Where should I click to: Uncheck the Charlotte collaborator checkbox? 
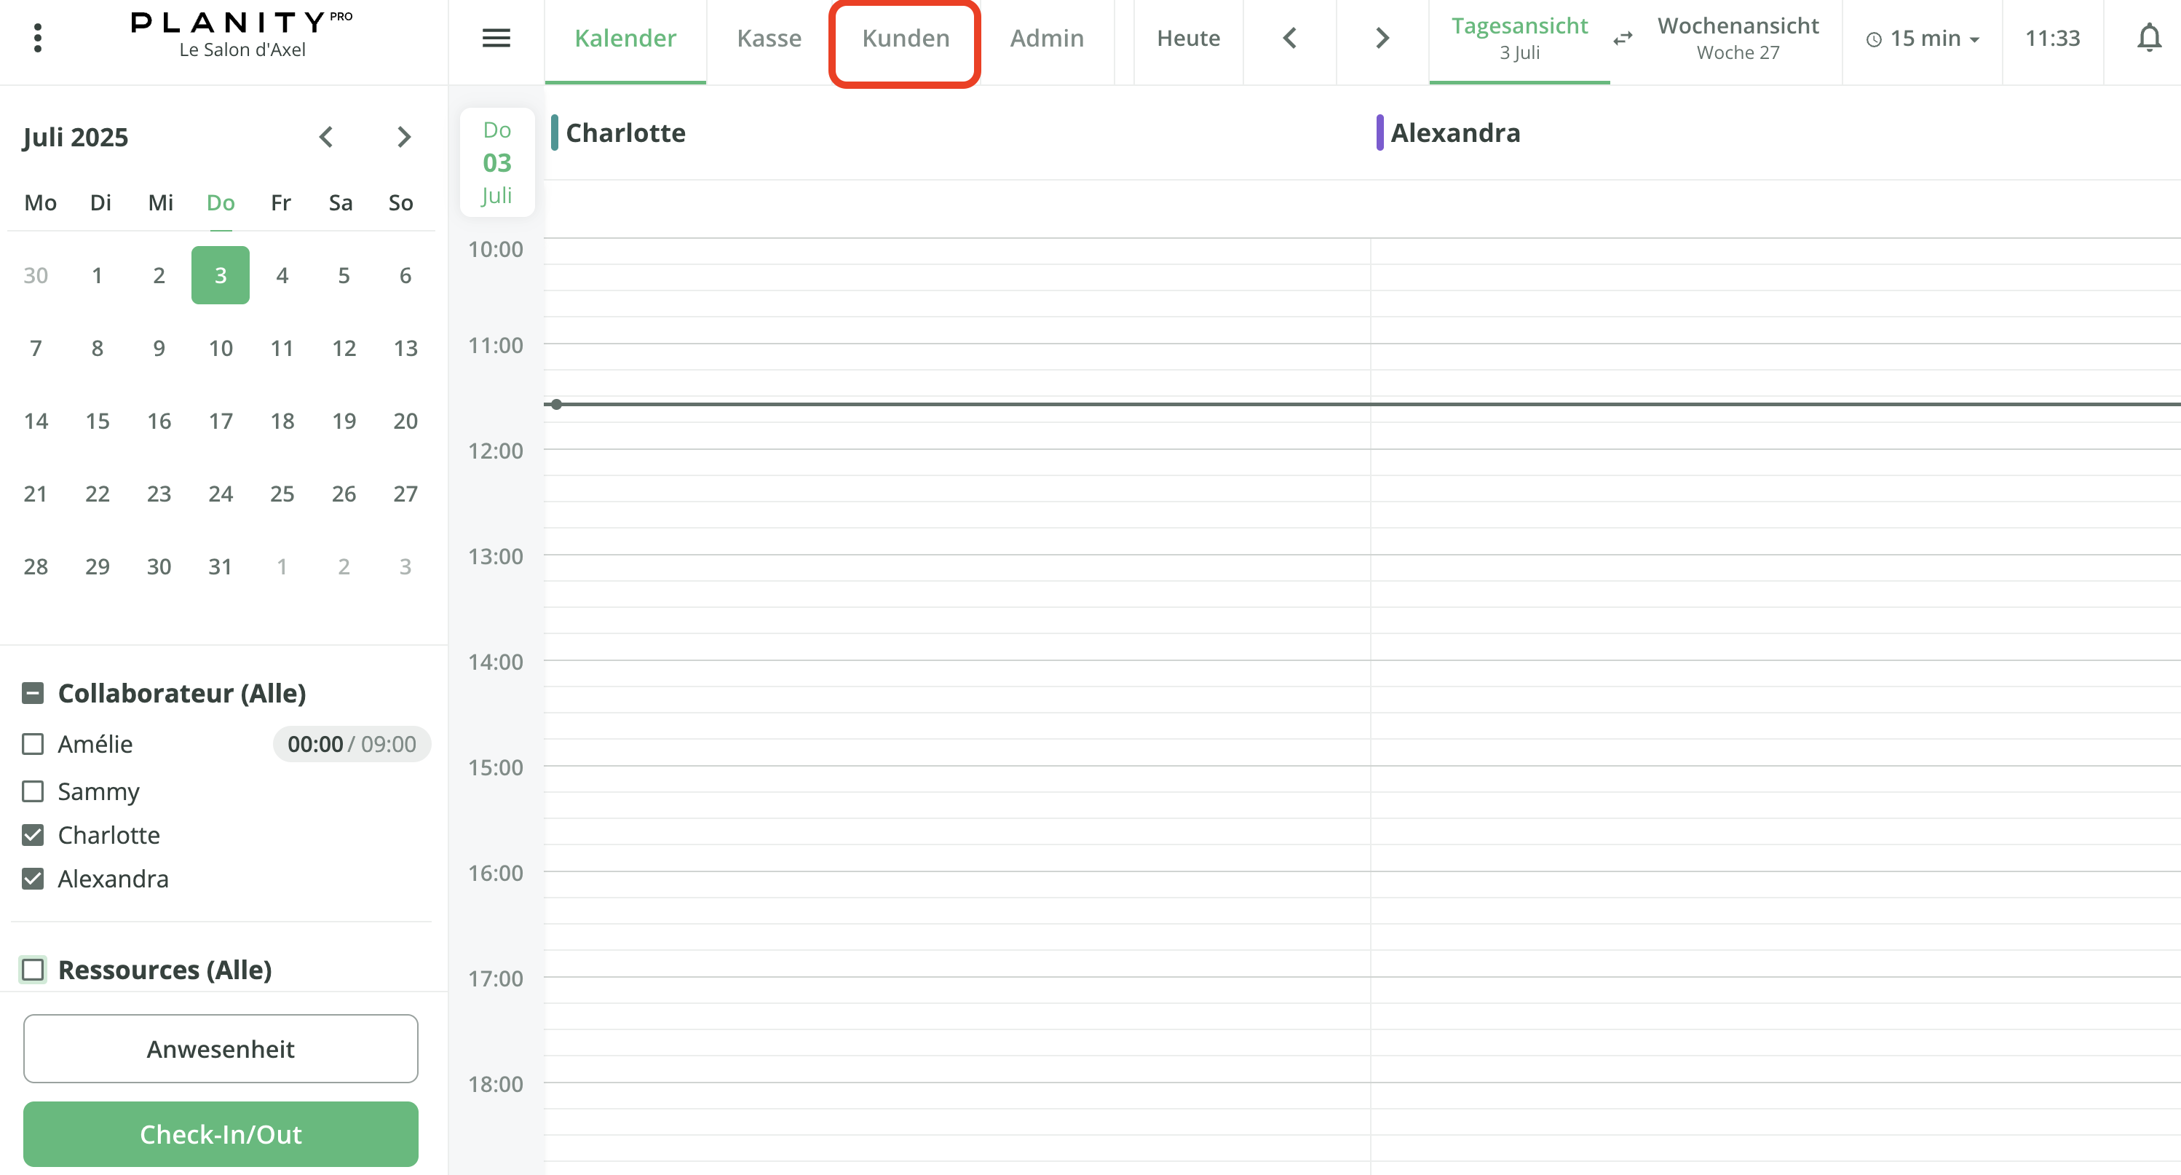(33, 836)
